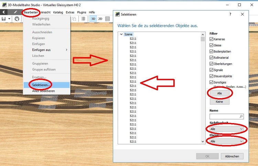Toggle the Steuerobjekte filter checkbox

tap(212, 76)
